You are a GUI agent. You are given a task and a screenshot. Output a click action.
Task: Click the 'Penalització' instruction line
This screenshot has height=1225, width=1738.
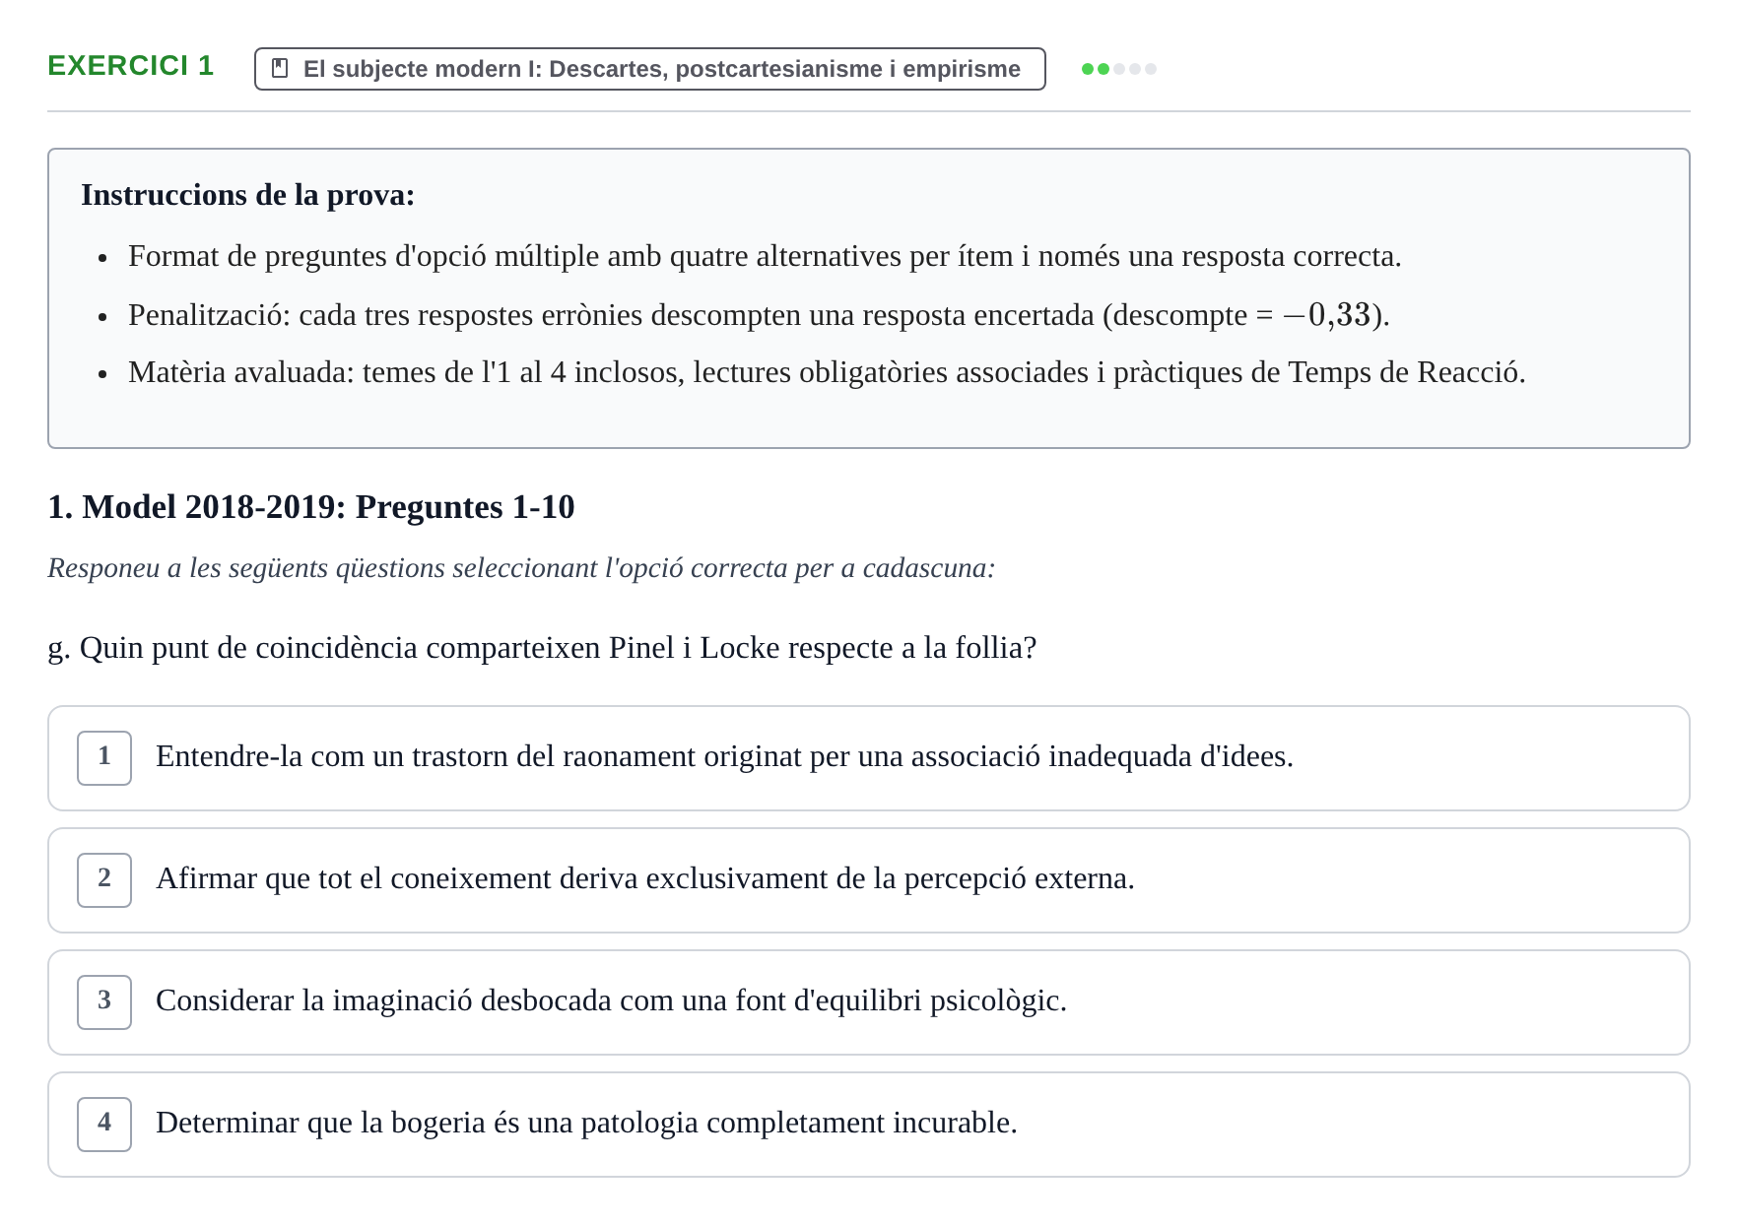point(759,315)
